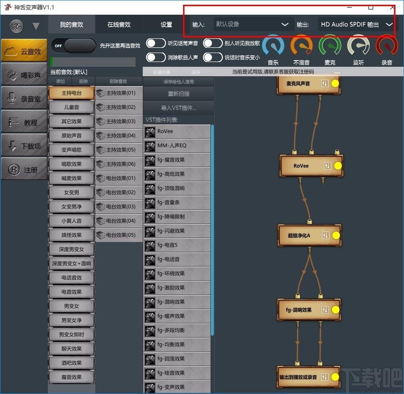Viewport: 404px width, 394px height.
Task: Select fg-哇音效果 plugin
Action: tap(177, 373)
